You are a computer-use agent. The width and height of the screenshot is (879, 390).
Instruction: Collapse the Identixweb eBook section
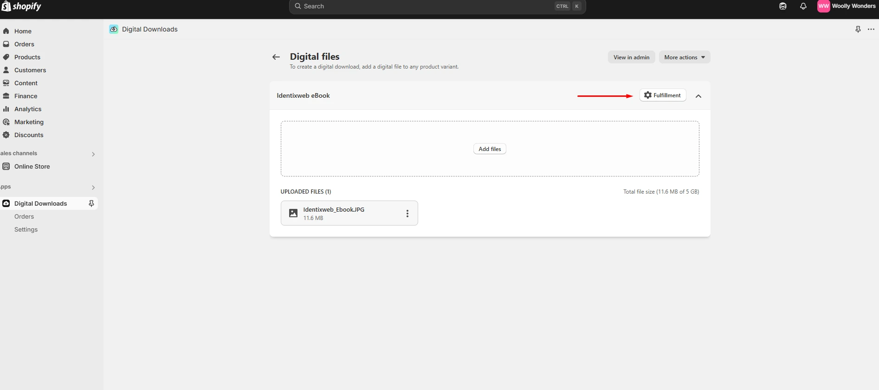tap(698, 96)
